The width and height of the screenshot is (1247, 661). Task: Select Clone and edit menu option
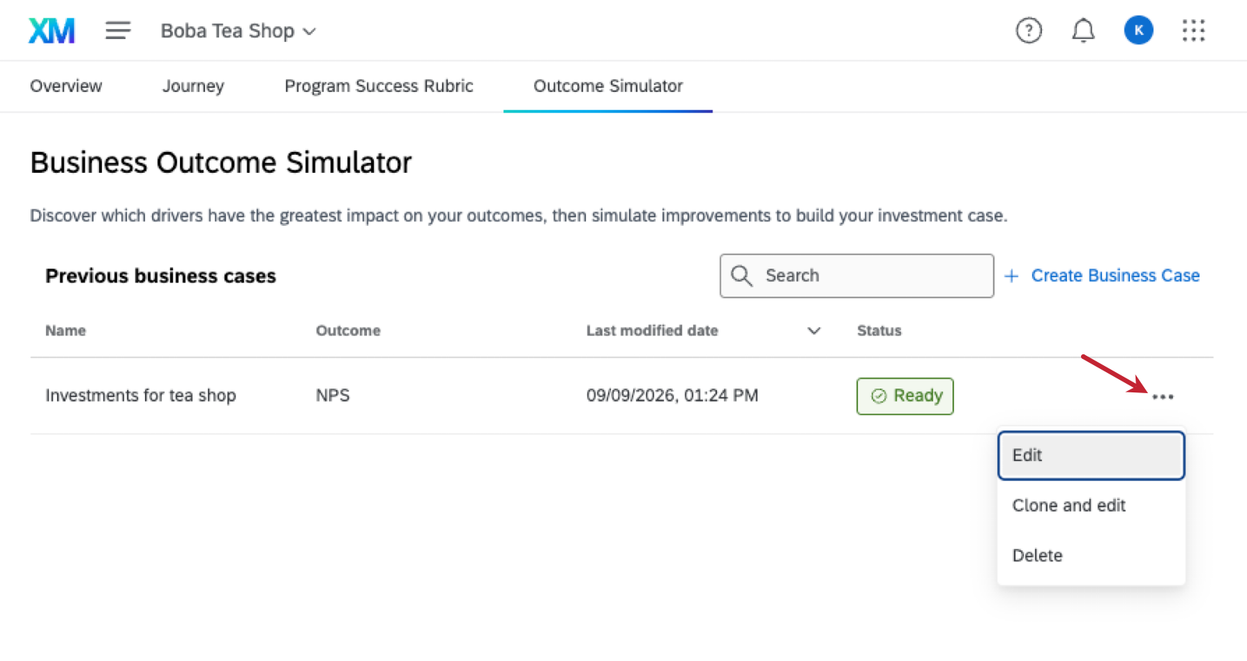tap(1091, 505)
